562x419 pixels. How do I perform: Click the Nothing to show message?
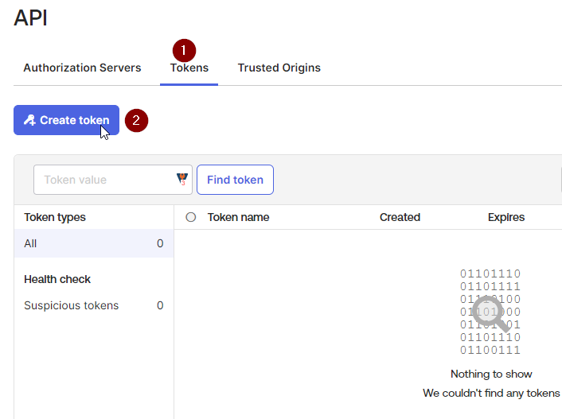[x=491, y=374]
